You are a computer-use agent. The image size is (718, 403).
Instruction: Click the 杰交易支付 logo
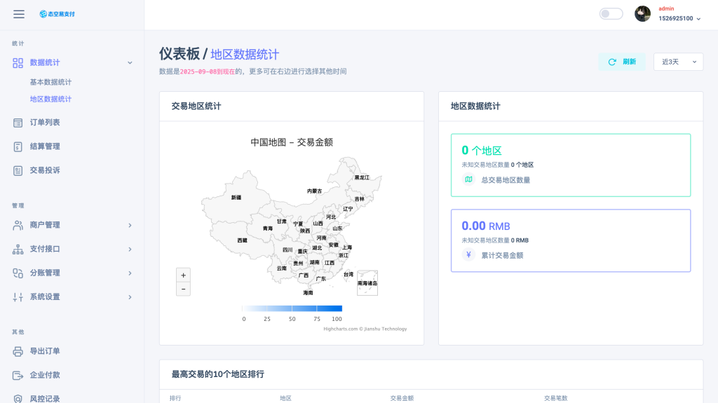click(x=57, y=14)
